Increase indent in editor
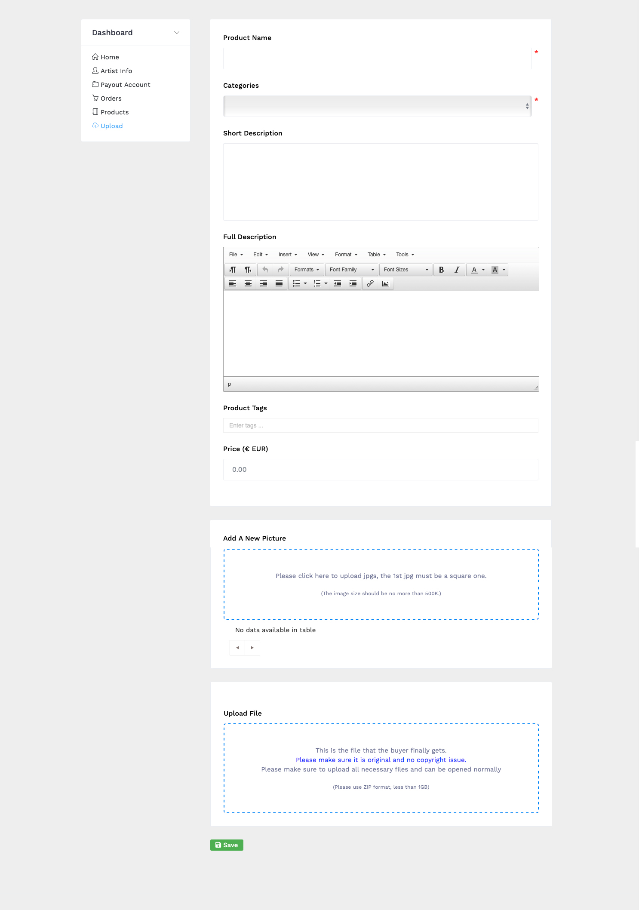Viewport: 639px width, 910px height. coord(353,283)
